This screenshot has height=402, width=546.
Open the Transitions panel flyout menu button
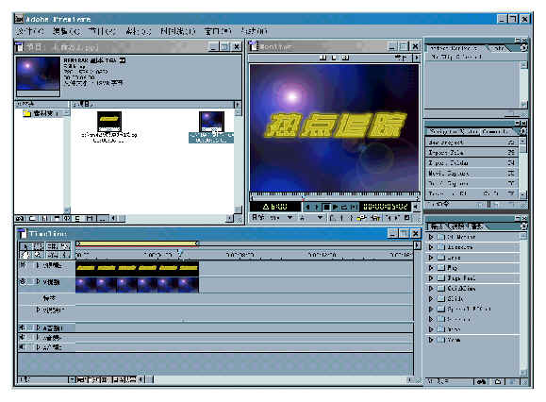point(523,226)
